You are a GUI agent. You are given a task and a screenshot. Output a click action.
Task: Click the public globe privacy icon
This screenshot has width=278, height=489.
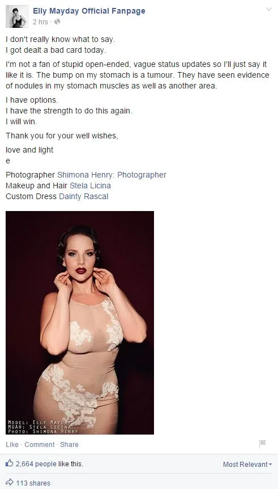[57, 22]
